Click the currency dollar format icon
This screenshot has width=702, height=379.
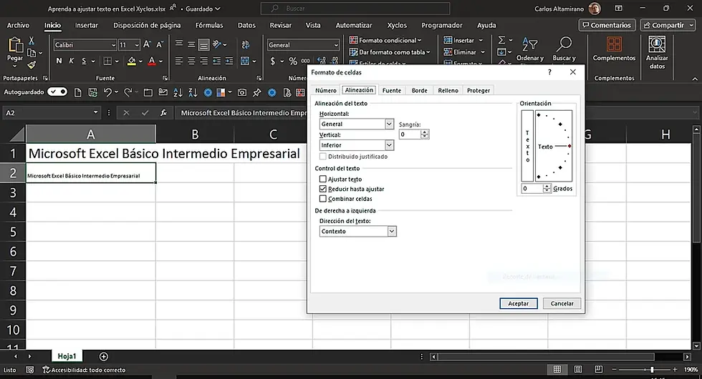273,61
